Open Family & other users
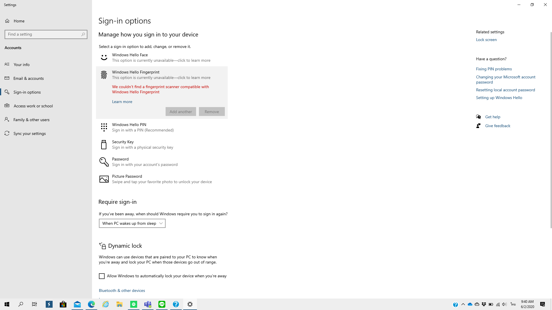 coord(46,120)
